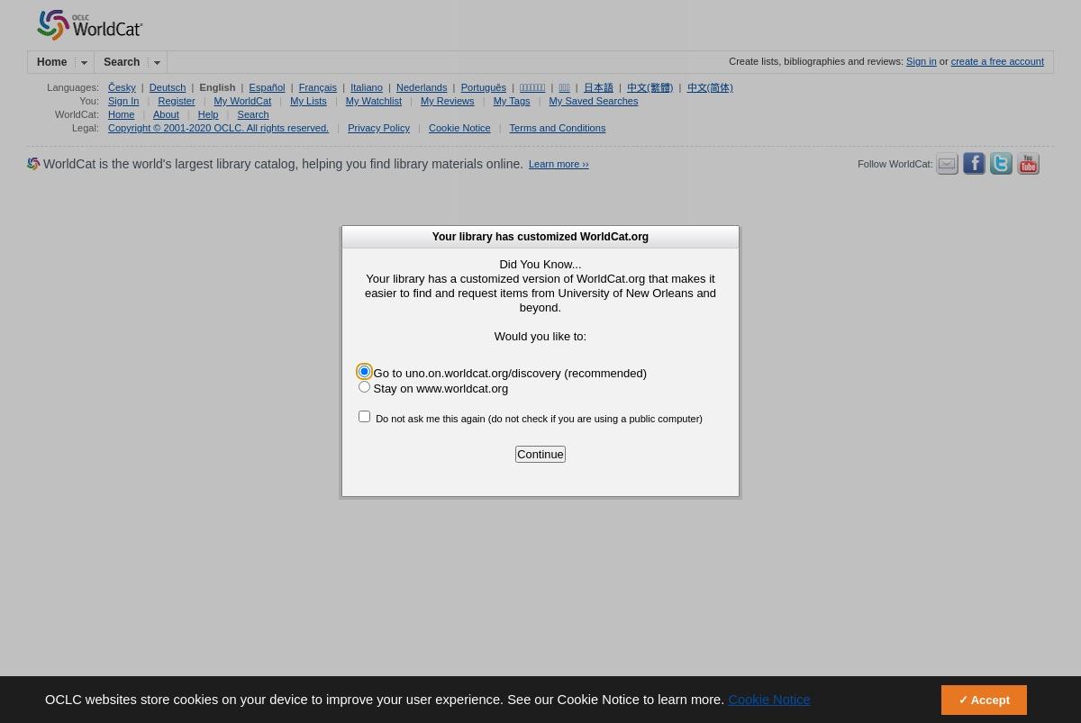1081x723 pixels.
Task: Open the My Reviews link
Action: click(x=447, y=101)
